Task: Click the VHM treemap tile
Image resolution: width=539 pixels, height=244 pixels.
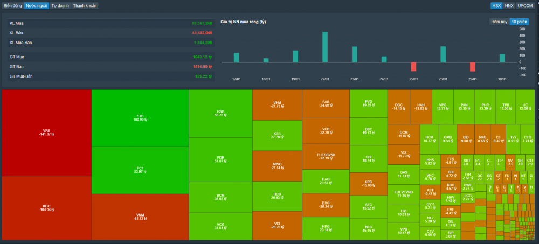Action: (277, 105)
